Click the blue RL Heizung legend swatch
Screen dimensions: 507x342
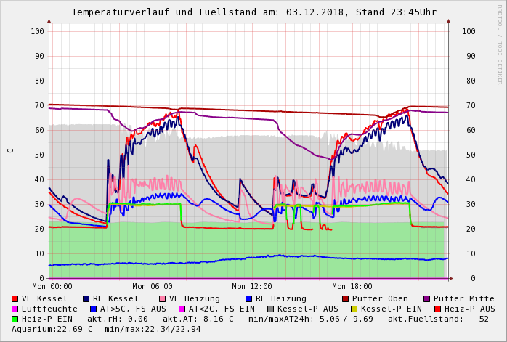click(248, 298)
